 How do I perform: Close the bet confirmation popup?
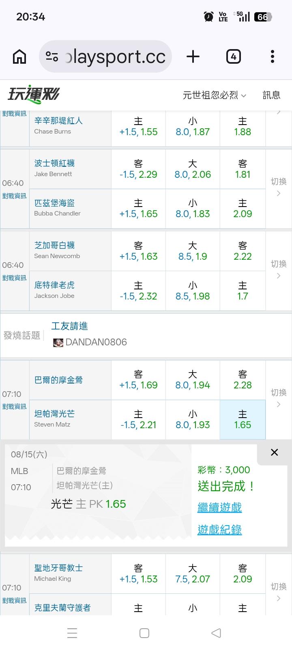275,452
